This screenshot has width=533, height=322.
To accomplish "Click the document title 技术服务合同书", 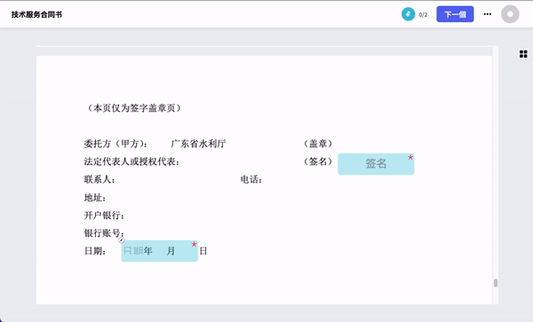I will coord(36,14).
